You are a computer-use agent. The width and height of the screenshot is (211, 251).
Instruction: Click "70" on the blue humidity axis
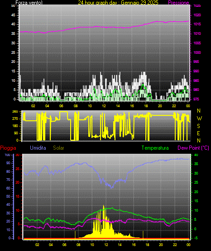pyautogui.click(x=8, y=180)
